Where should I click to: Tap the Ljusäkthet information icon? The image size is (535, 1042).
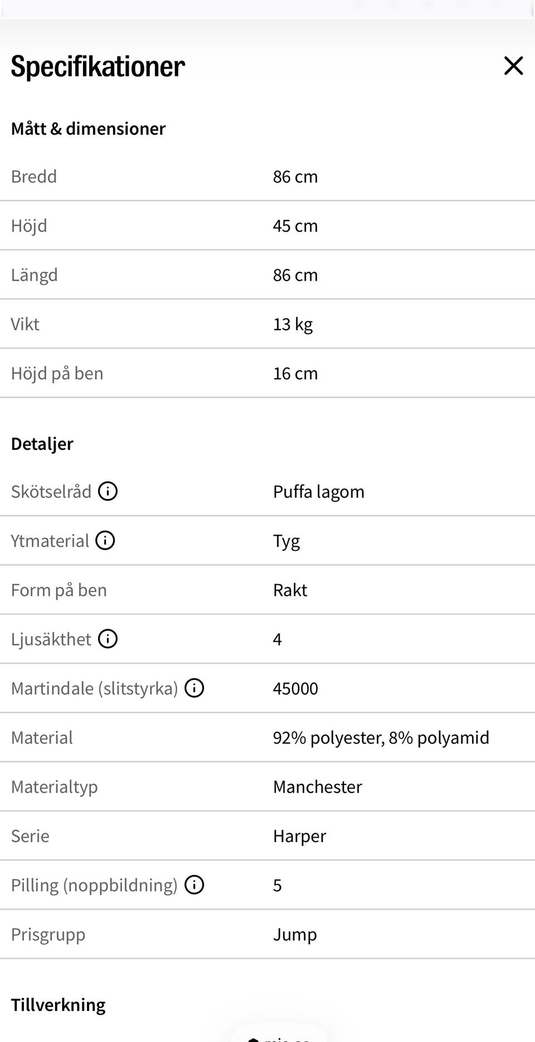point(108,639)
